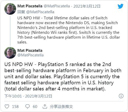Image resolution: width=128 pixels, height=112 pixels.
Task: Click the Twitter bird logo
Action: [x=120, y=6]
